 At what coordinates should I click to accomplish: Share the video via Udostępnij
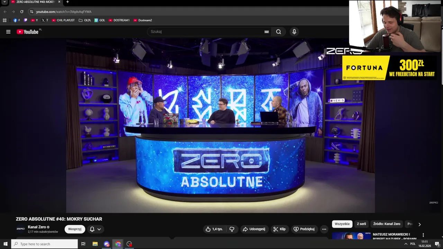click(x=254, y=229)
